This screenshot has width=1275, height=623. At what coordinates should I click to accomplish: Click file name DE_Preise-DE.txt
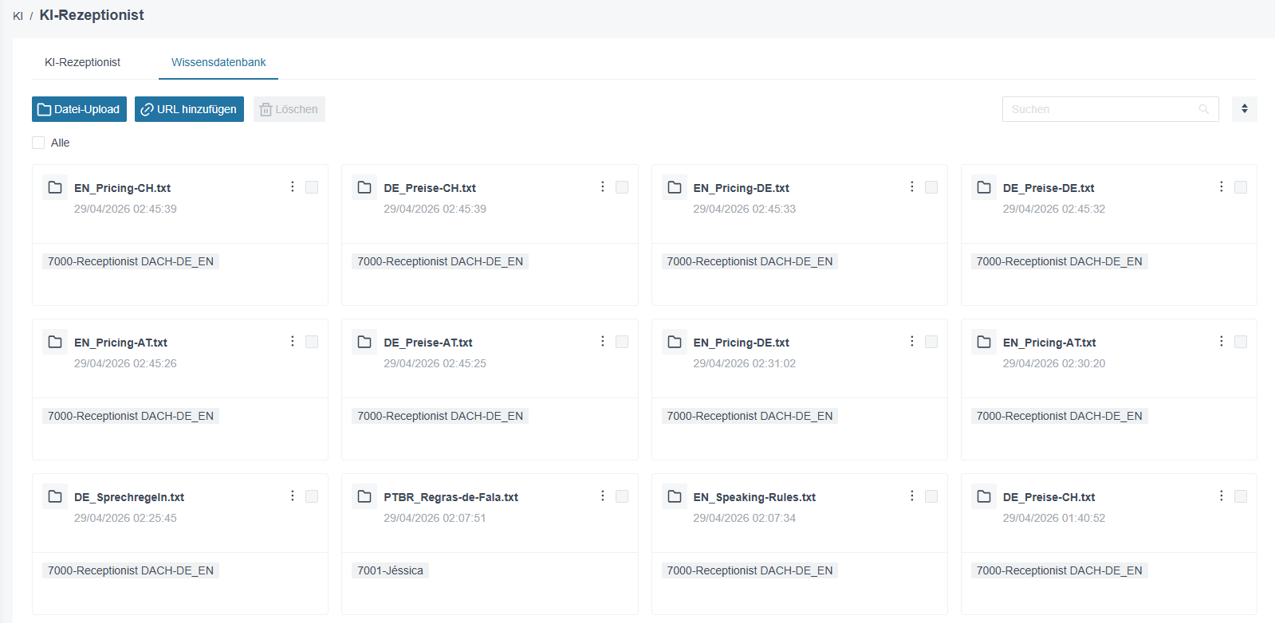coord(1049,188)
